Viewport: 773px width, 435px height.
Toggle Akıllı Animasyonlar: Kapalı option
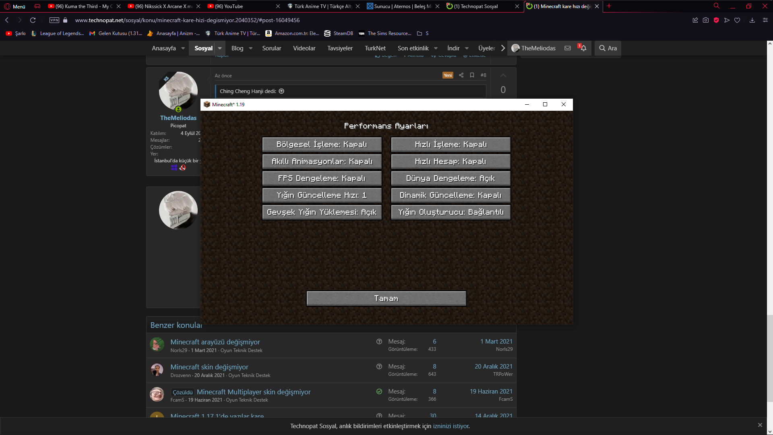click(322, 162)
